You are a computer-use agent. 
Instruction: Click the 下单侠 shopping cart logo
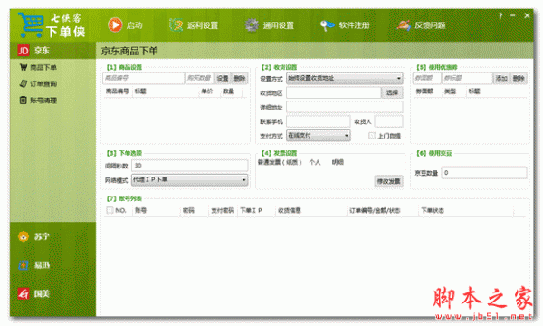[x=31, y=25]
